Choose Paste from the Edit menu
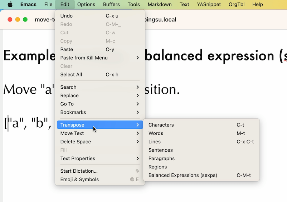 click(x=100, y=50)
